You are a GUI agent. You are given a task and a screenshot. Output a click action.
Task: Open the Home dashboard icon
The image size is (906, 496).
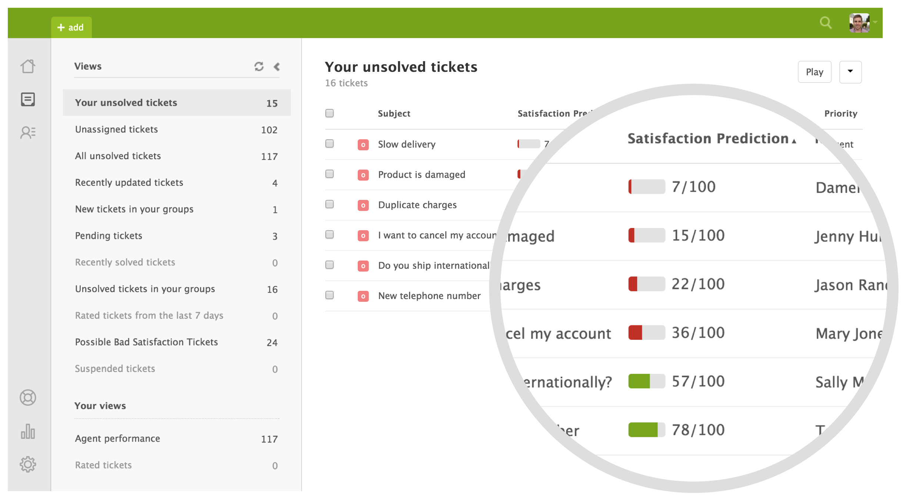pyautogui.click(x=28, y=67)
